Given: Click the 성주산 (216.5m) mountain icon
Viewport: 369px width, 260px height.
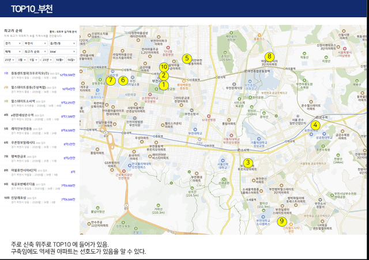Looking at the screenshot, I should pyautogui.click(x=192, y=188).
